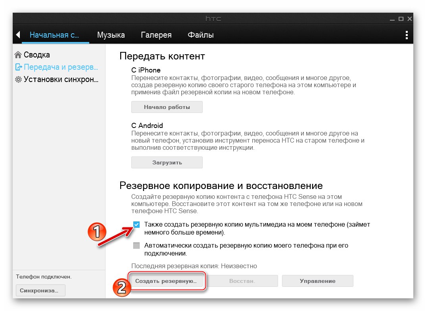Image resolution: width=426 pixels, height=311 pixels.
Task: Open the Галерея tab
Action: (156, 35)
